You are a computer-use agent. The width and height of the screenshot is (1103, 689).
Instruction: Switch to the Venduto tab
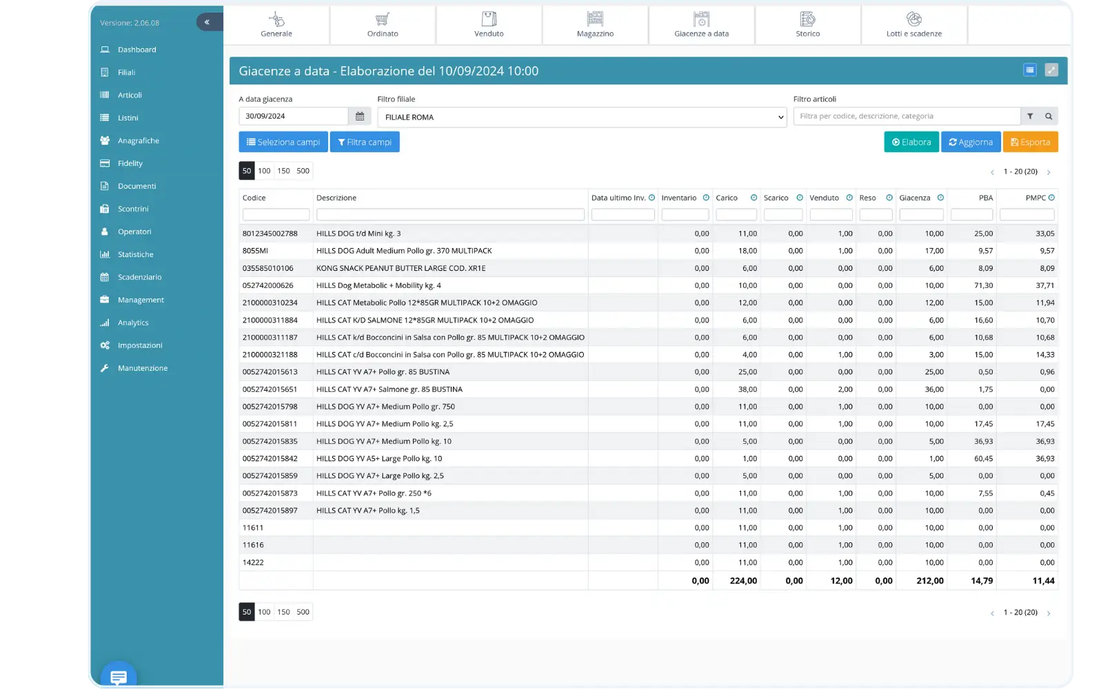coord(489,25)
